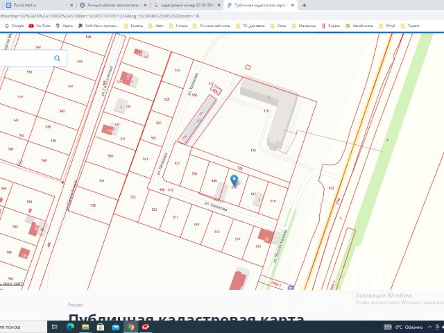The width and height of the screenshot is (444, 333).
Task: Click the Windows taskbar search box
Action: coord(23,327)
